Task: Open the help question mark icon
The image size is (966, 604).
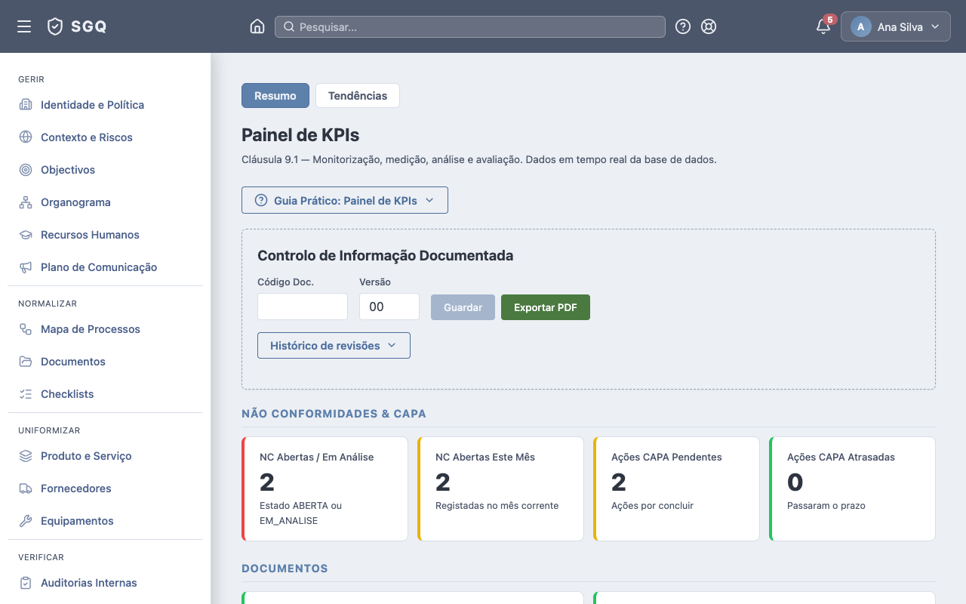Action: click(683, 26)
